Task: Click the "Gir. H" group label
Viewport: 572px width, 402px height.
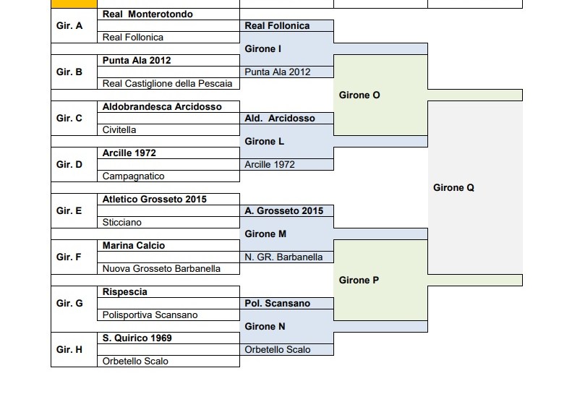Action: pos(69,350)
